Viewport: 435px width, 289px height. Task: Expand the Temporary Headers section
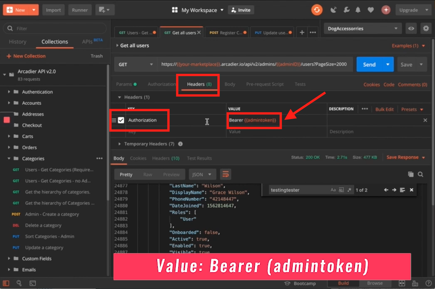(119, 144)
